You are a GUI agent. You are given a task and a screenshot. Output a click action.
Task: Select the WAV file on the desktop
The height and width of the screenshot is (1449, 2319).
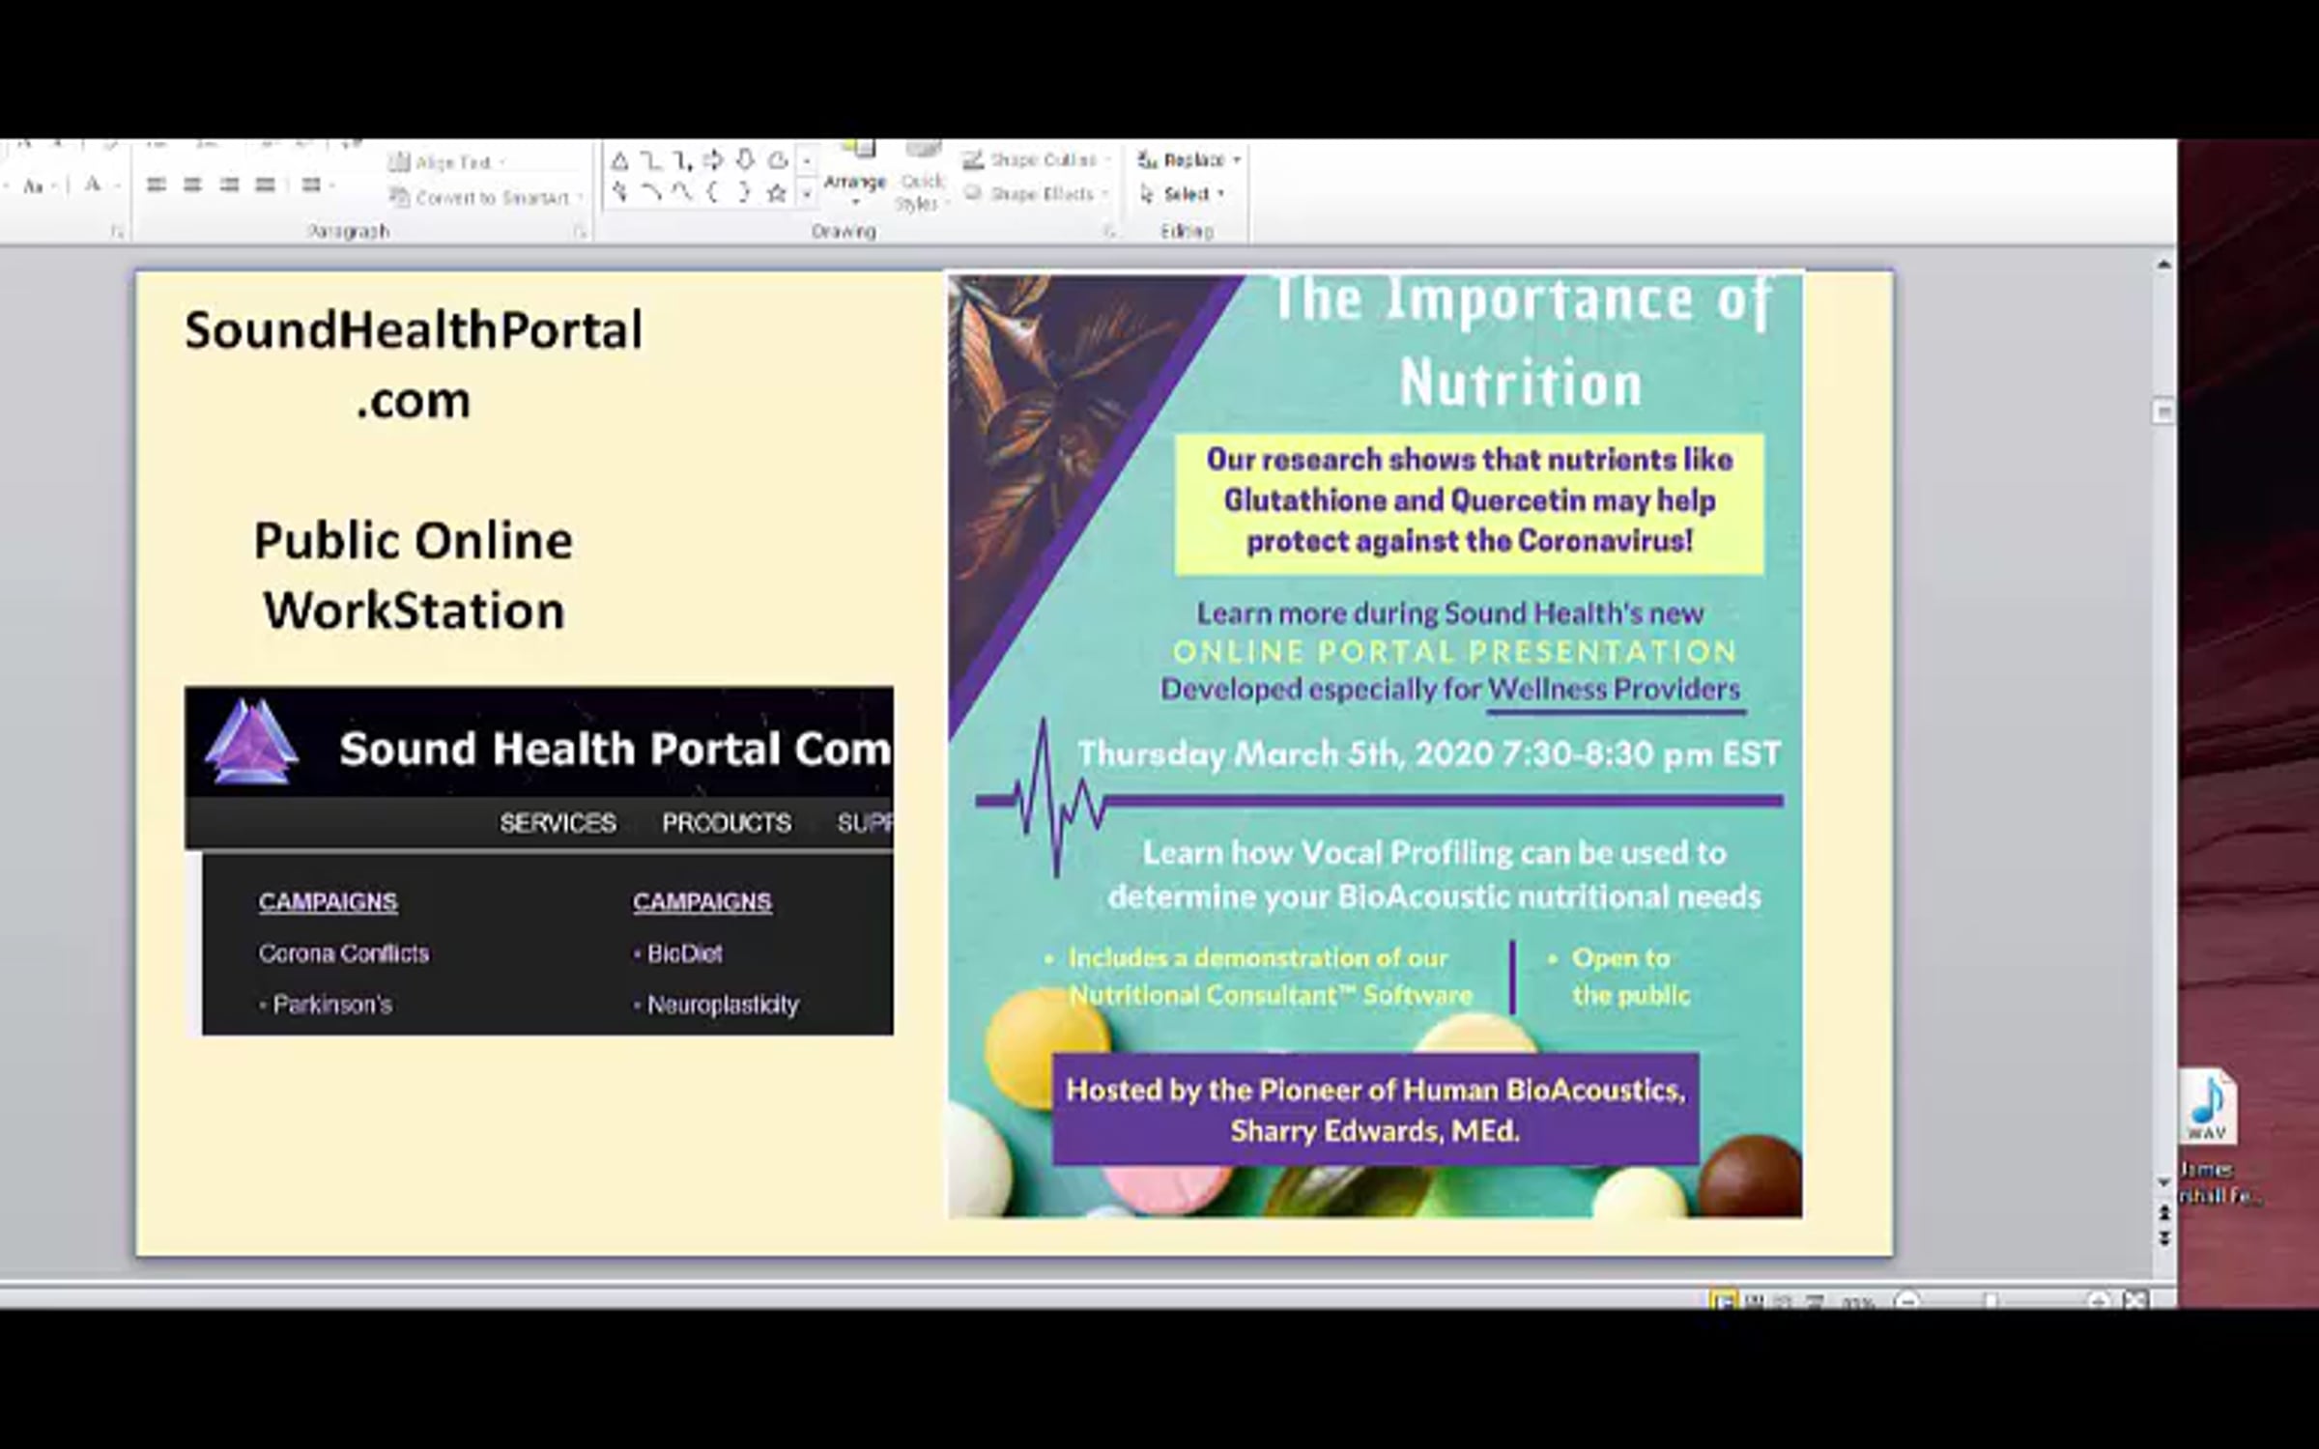click(2209, 1107)
